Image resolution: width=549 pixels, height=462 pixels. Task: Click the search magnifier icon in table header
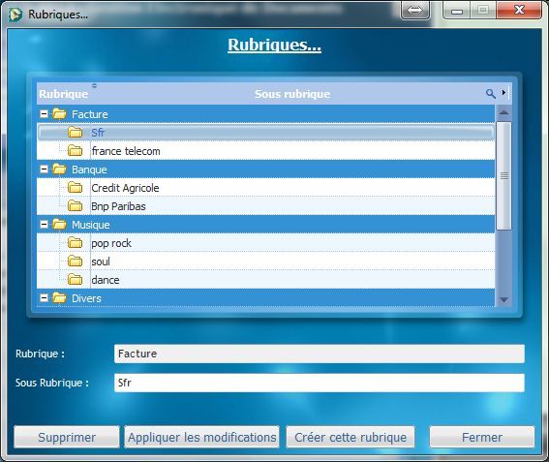pos(491,94)
